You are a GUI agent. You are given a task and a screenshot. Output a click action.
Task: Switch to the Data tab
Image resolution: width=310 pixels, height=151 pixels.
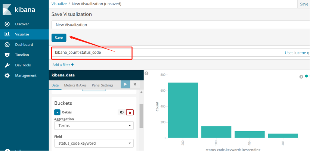click(x=55, y=85)
